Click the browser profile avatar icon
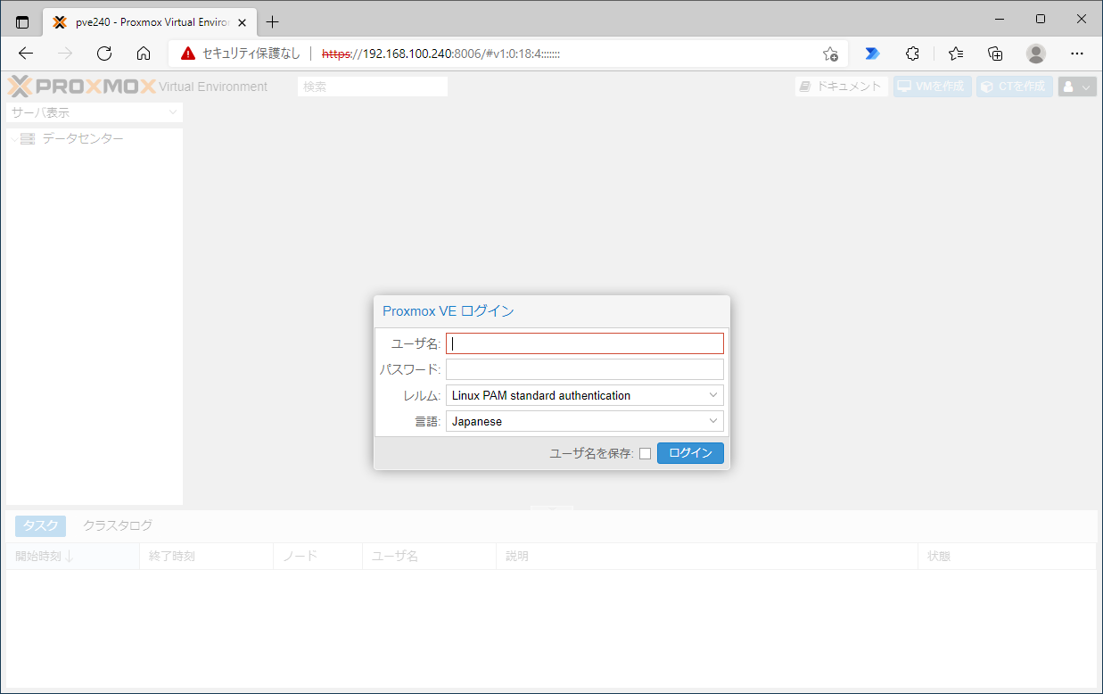This screenshot has width=1103, height=694. [1036, 54]
